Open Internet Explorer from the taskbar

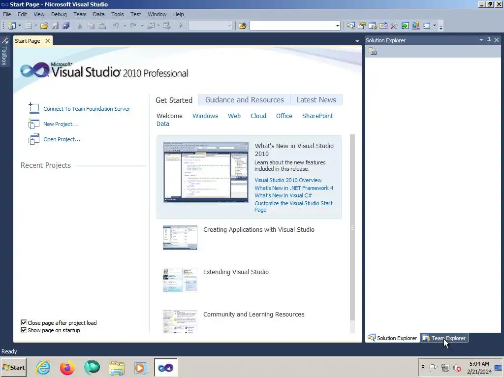(43, 367)
